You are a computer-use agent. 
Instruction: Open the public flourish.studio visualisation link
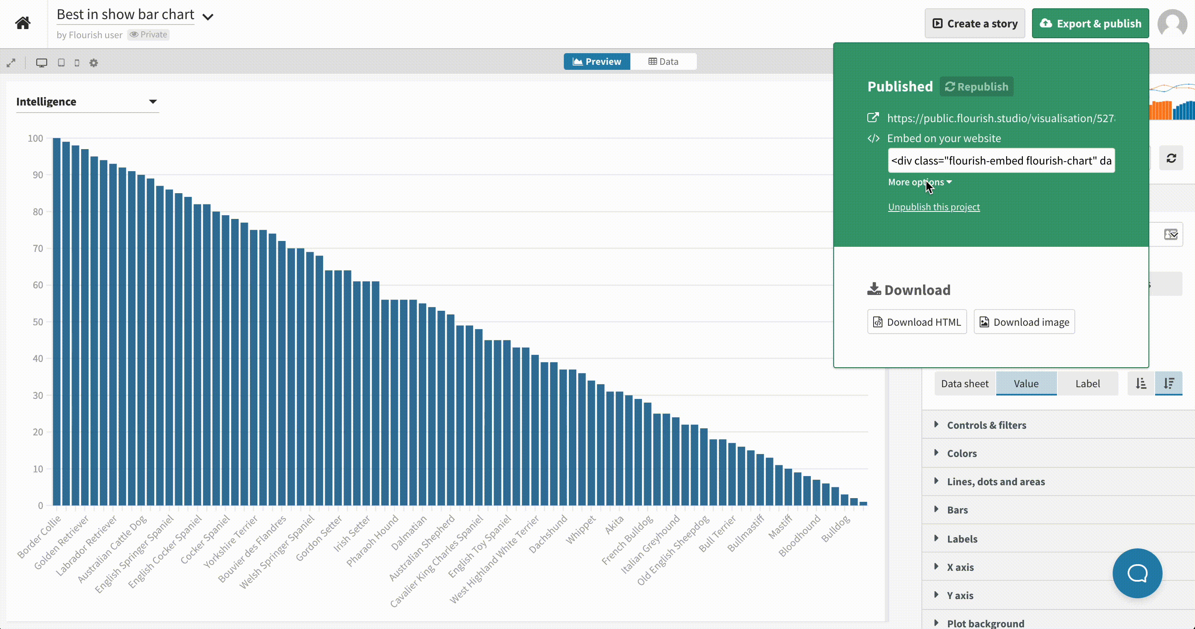[1001, 118]
